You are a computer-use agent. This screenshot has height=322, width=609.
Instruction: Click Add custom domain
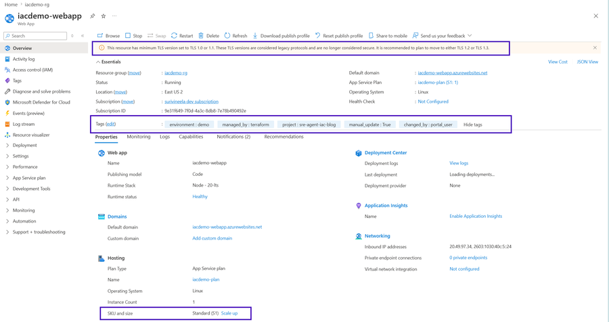tap(212, 239)
